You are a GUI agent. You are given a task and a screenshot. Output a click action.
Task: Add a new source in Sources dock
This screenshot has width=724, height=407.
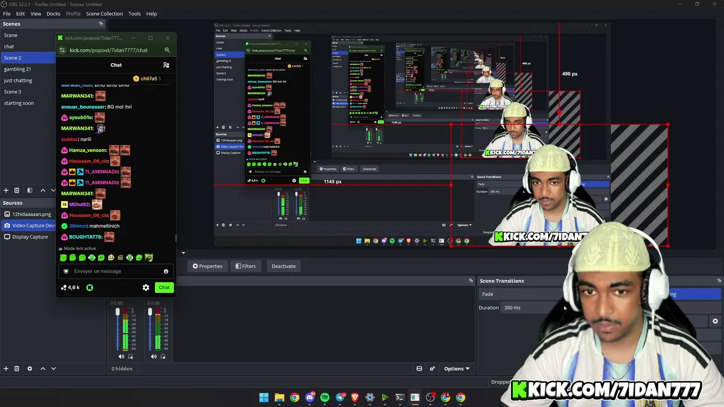click(6, 369)
